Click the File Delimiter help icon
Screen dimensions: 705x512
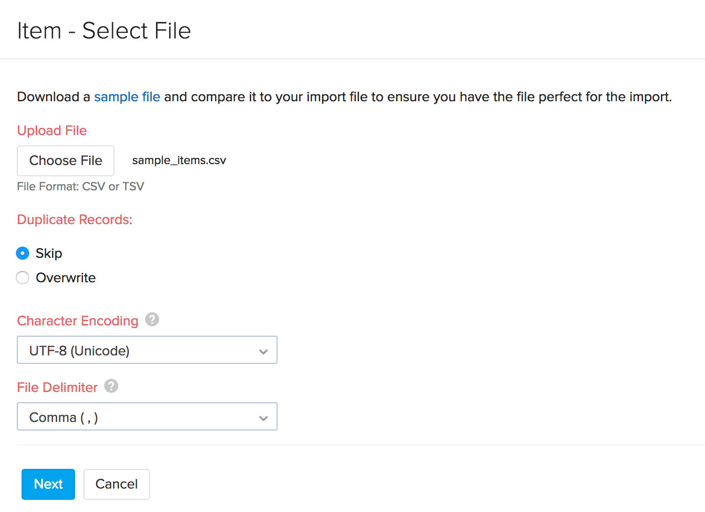112,386
